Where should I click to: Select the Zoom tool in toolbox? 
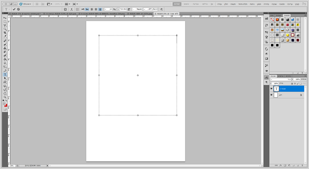click(5, 97)
